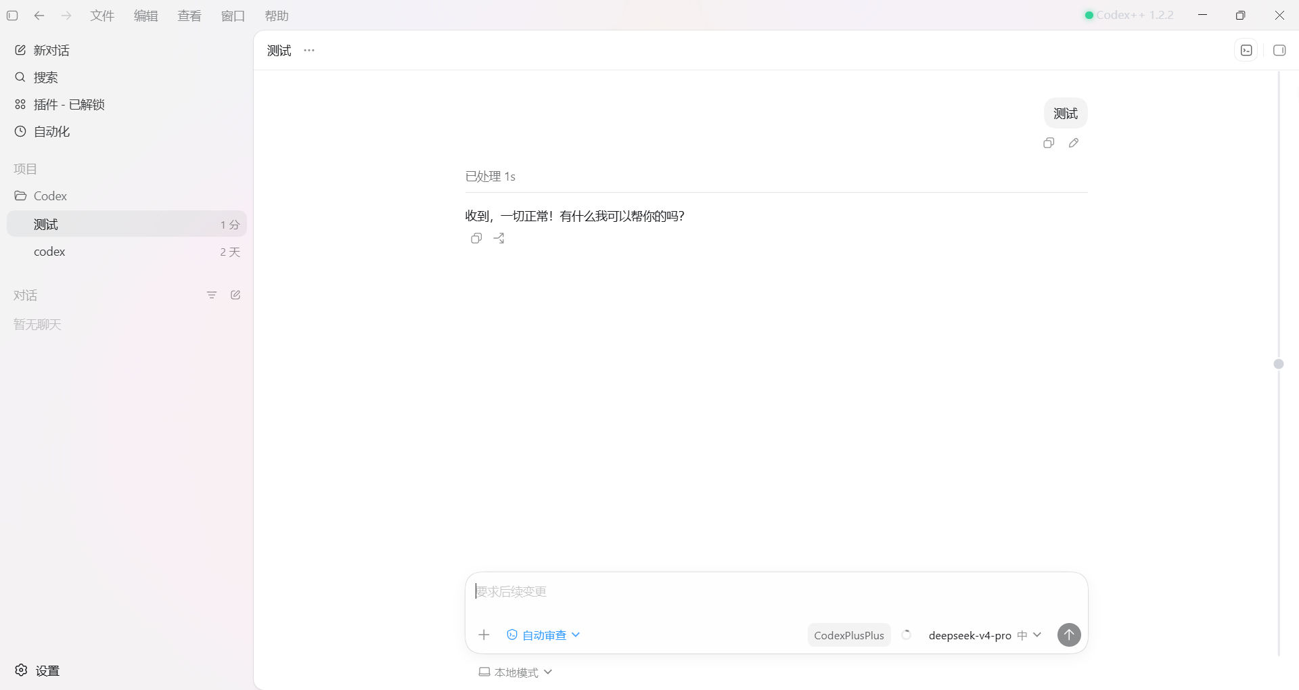Click the filter icon beside 对话
This screenshot has width=1299, height=690.
pyautogui.click(x=212, y=295)
